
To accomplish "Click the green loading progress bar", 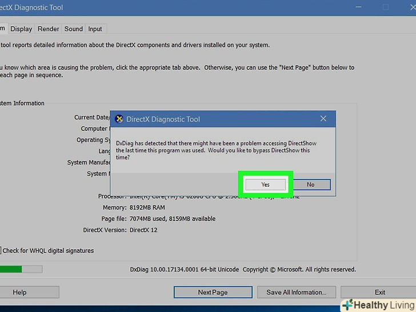I will click(21, 269).
